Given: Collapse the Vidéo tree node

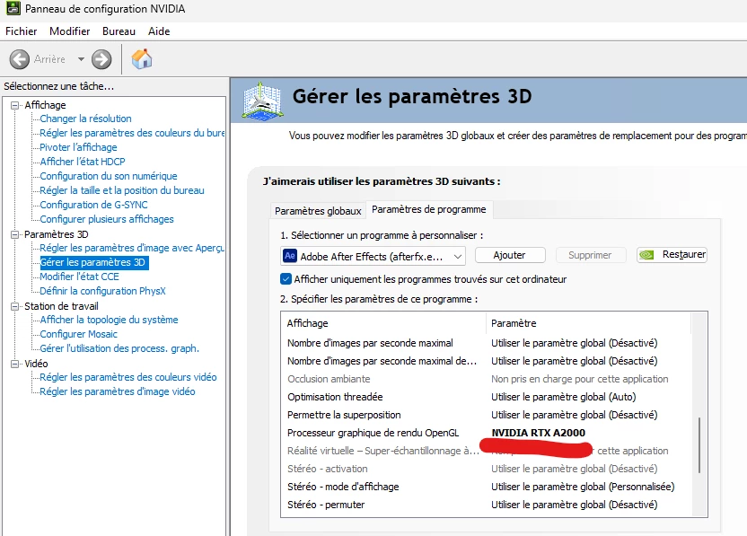Looking at the screenshot, I should coord(15,364).
